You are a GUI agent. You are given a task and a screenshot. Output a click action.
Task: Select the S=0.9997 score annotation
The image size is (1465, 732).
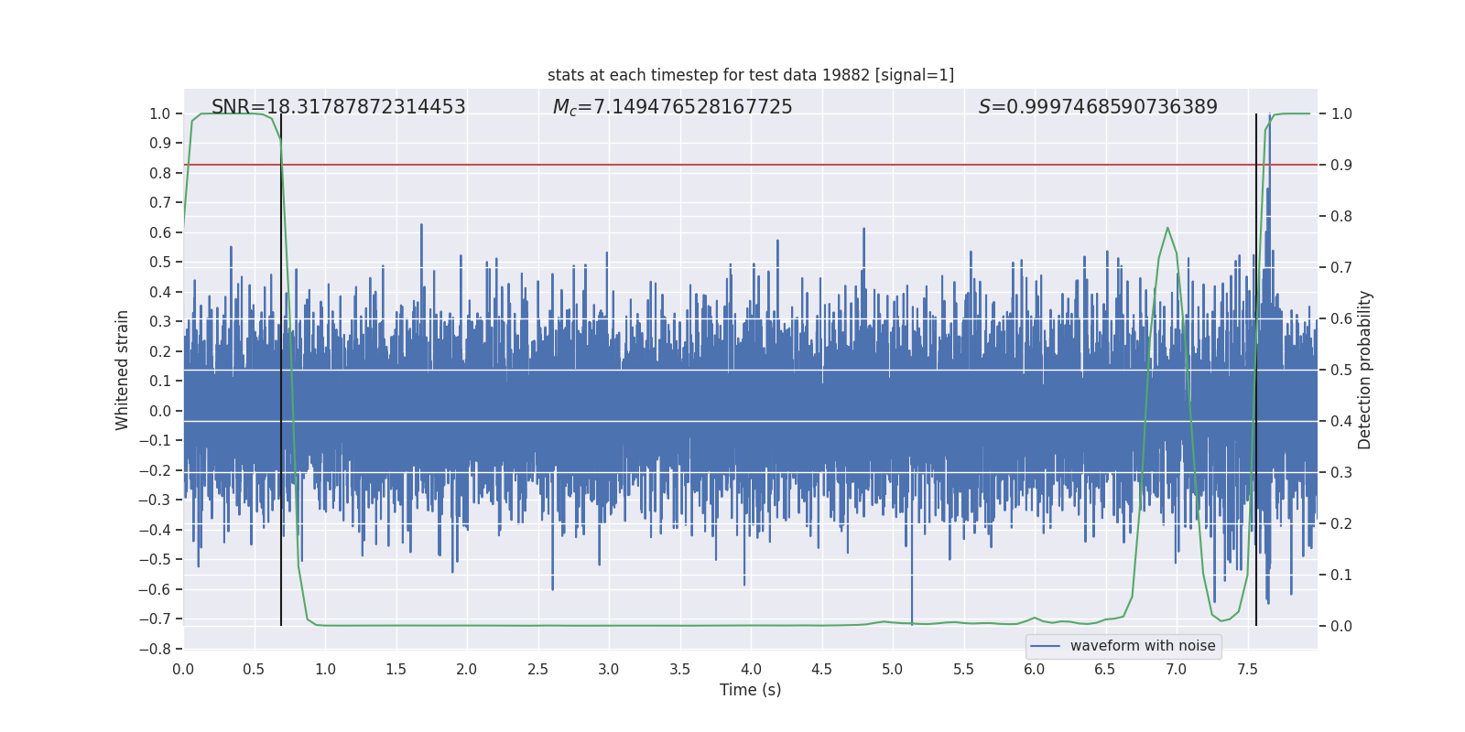1097,107
